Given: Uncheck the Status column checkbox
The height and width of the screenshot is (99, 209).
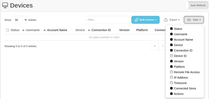Looking at the screenshot, I should (x=171, y=29).
